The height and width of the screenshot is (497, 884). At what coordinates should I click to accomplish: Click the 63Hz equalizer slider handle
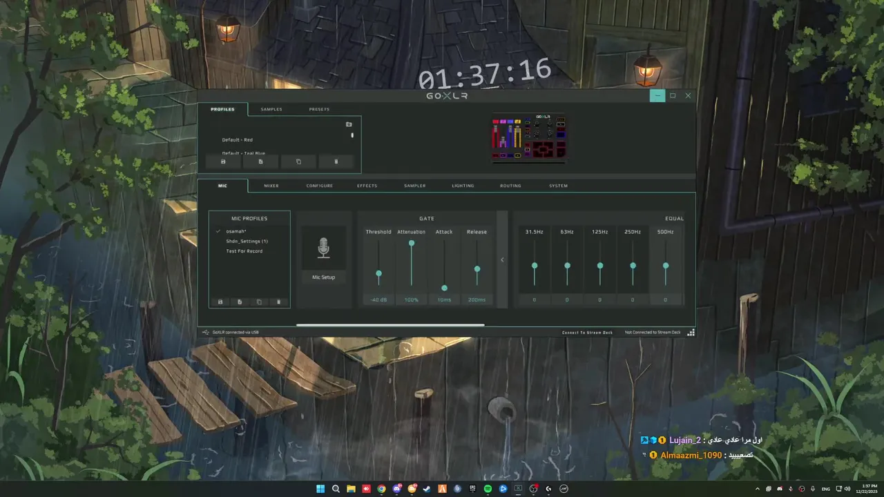pos(567,265)
